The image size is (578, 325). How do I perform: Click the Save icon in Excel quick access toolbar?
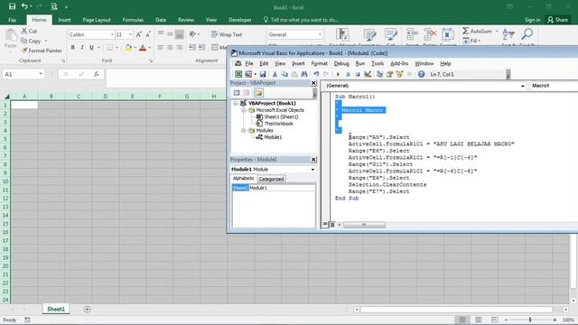(12, 6)
